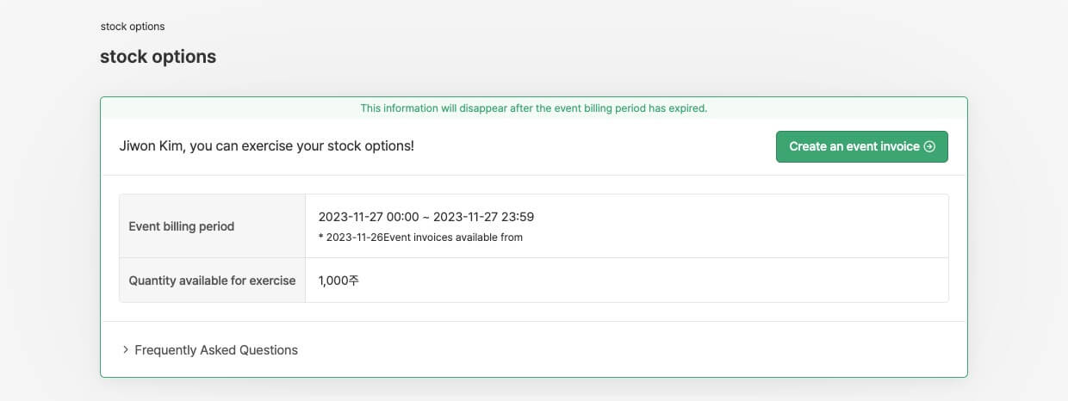The image size is (1068, 401).
Task: Click the asterisk before the 2023-11-26 note
Action: 320,238
